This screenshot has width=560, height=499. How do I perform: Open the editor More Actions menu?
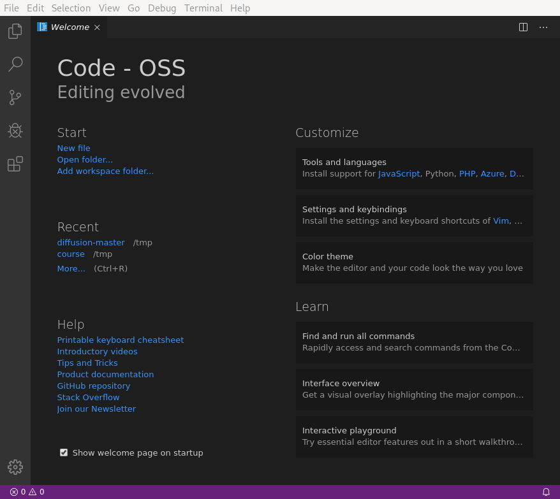pyautogui.click(x=543, y=27)
